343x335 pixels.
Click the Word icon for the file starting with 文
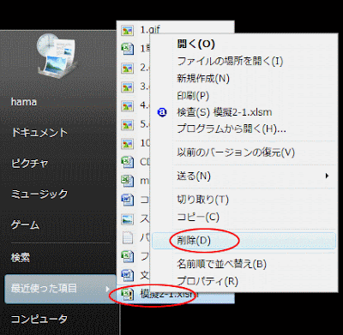click(127, 276)
